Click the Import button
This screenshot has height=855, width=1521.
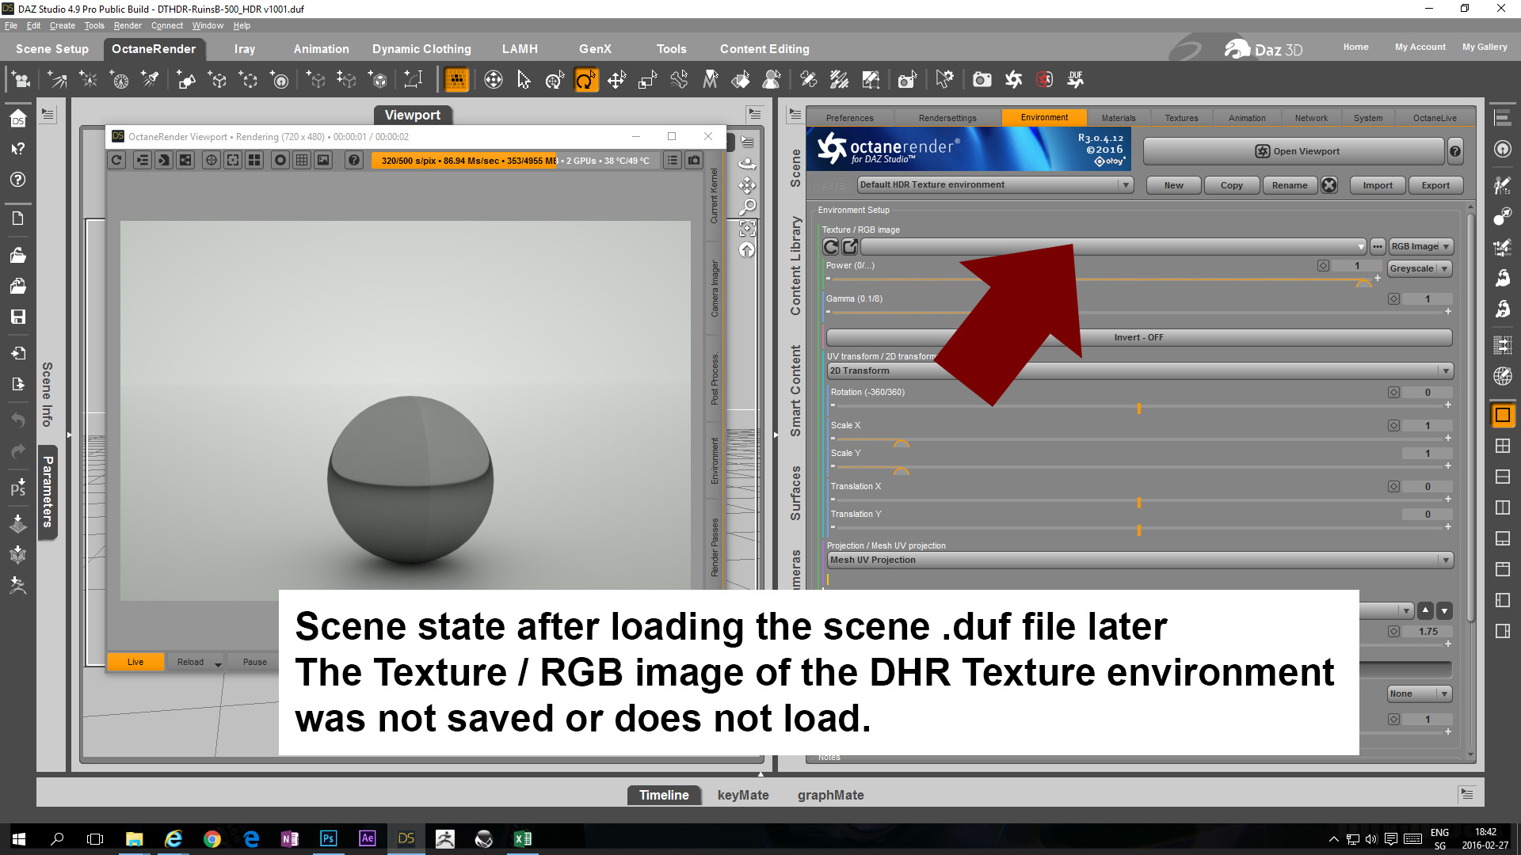[1377, 185]
